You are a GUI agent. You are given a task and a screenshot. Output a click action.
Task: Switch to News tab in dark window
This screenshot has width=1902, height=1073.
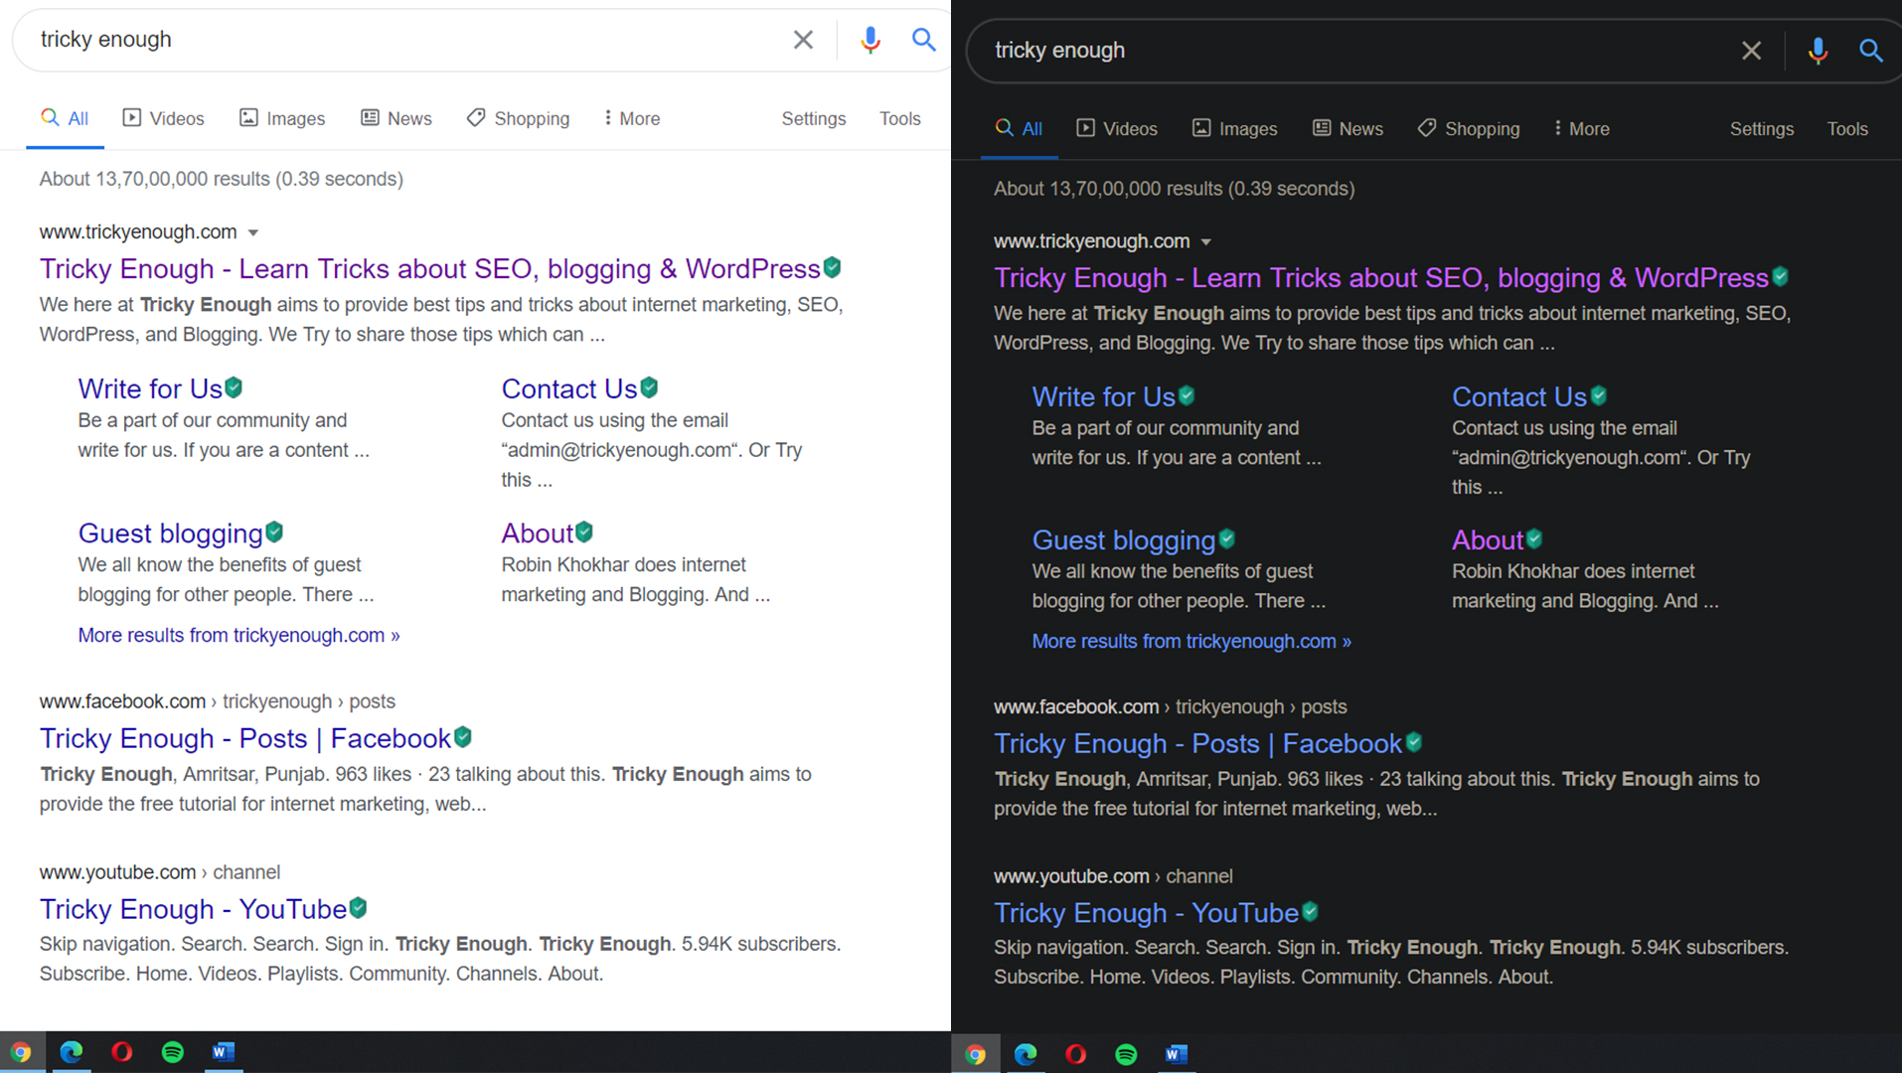[x=1347, y=129]
